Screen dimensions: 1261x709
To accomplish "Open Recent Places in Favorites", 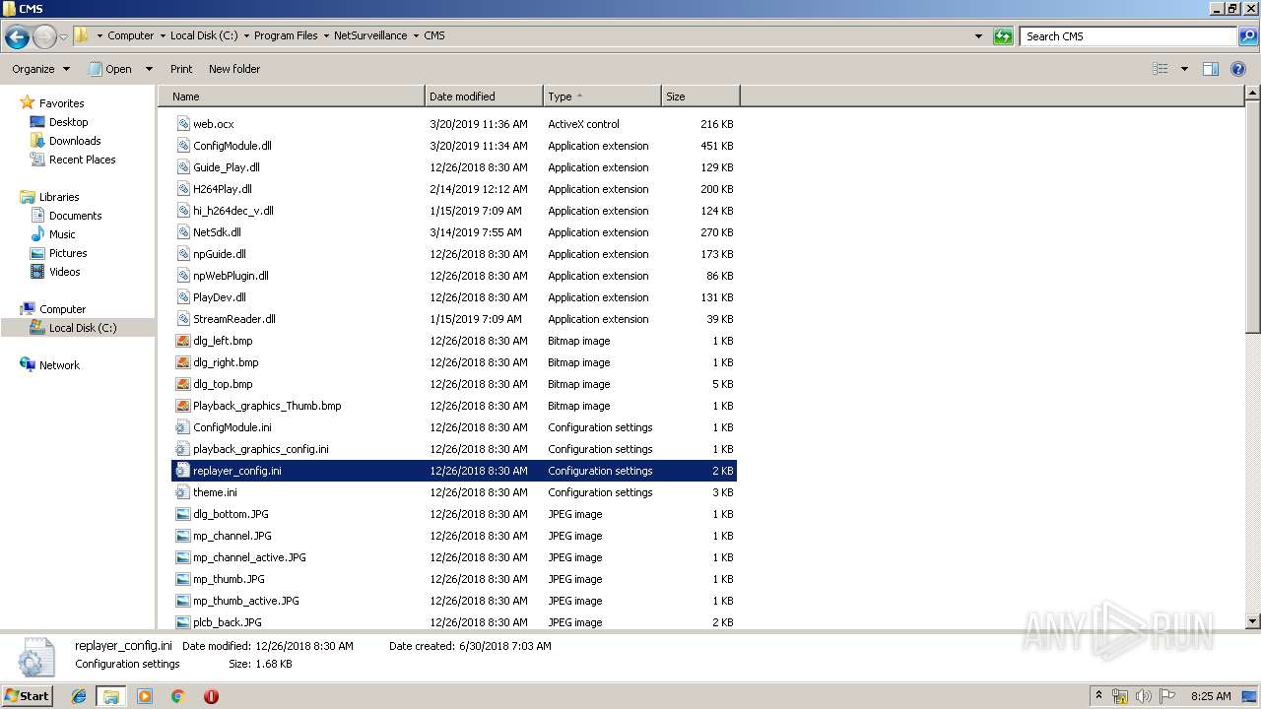I will click(x=82, y=160).
